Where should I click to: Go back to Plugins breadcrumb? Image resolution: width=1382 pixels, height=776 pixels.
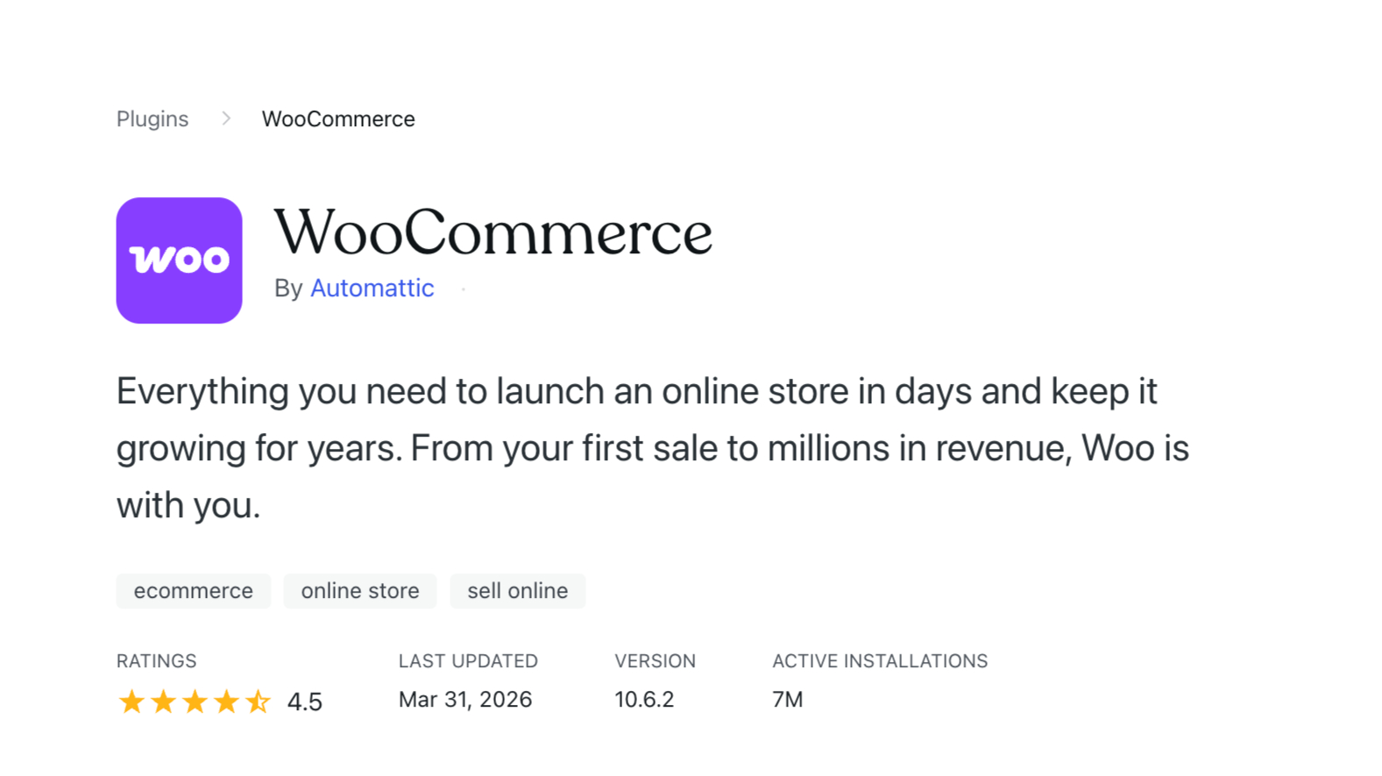point(152,119)
